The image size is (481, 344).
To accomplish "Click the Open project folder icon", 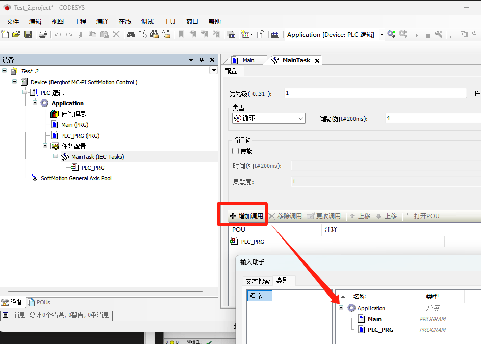I will tap(16, 34).
